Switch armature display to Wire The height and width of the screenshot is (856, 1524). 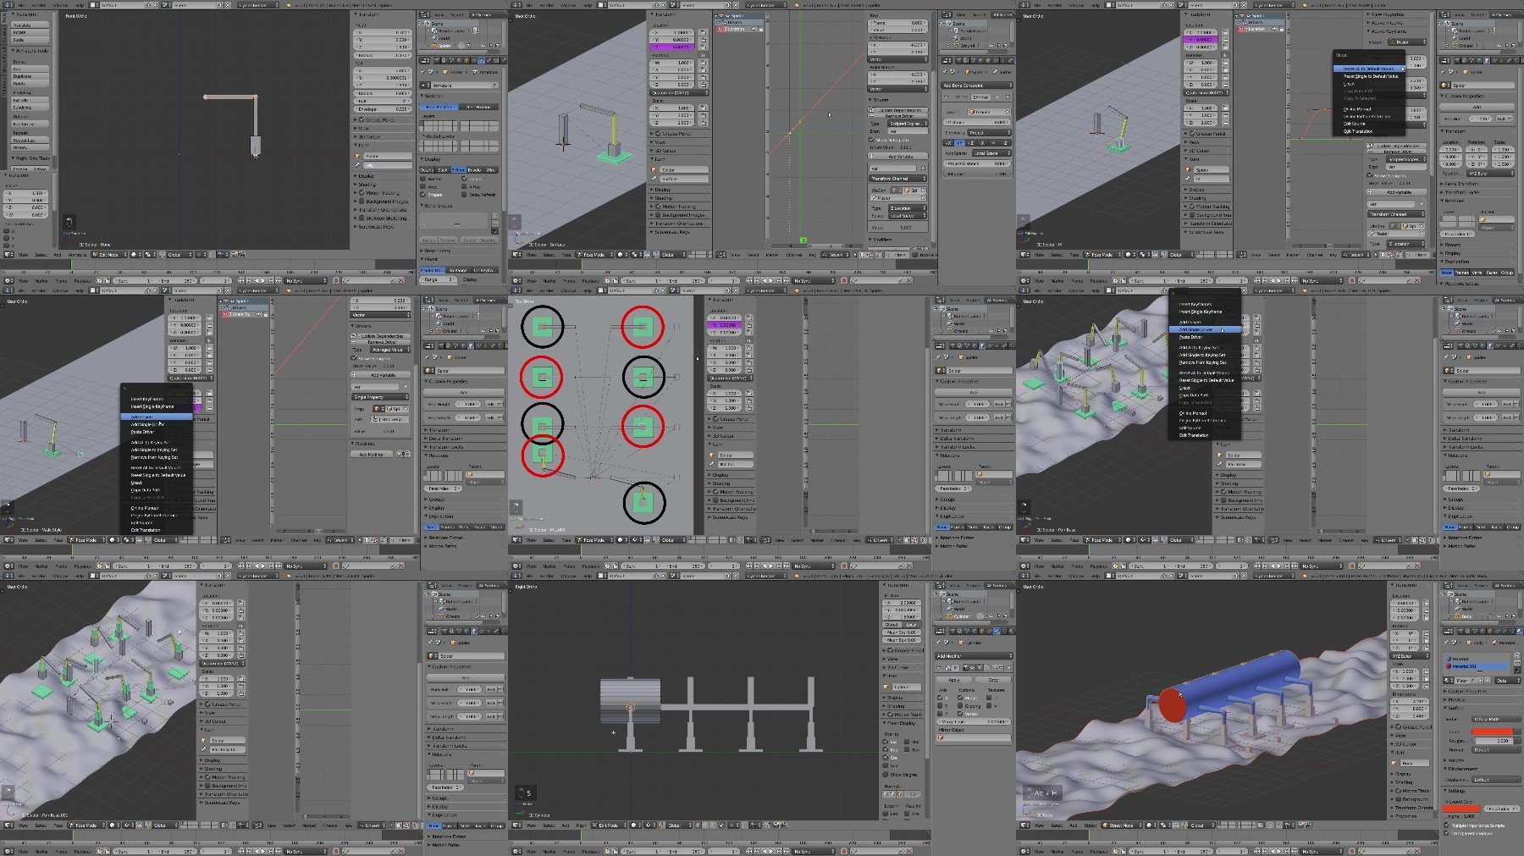tap(490, 169)
